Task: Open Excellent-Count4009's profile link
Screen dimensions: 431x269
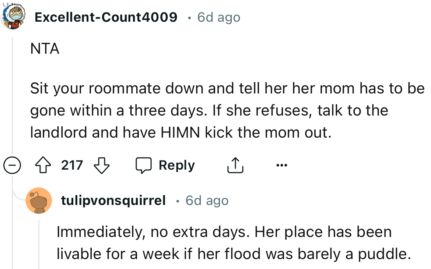Action: coord(106,17)
